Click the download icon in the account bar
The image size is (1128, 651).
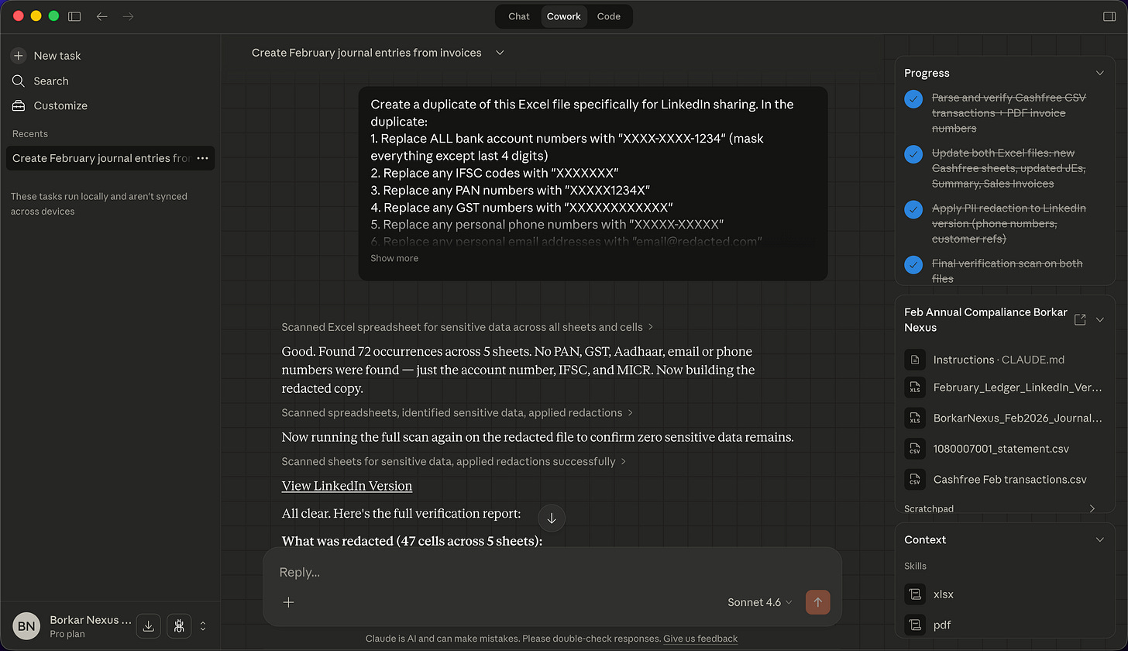coord(150,626)
